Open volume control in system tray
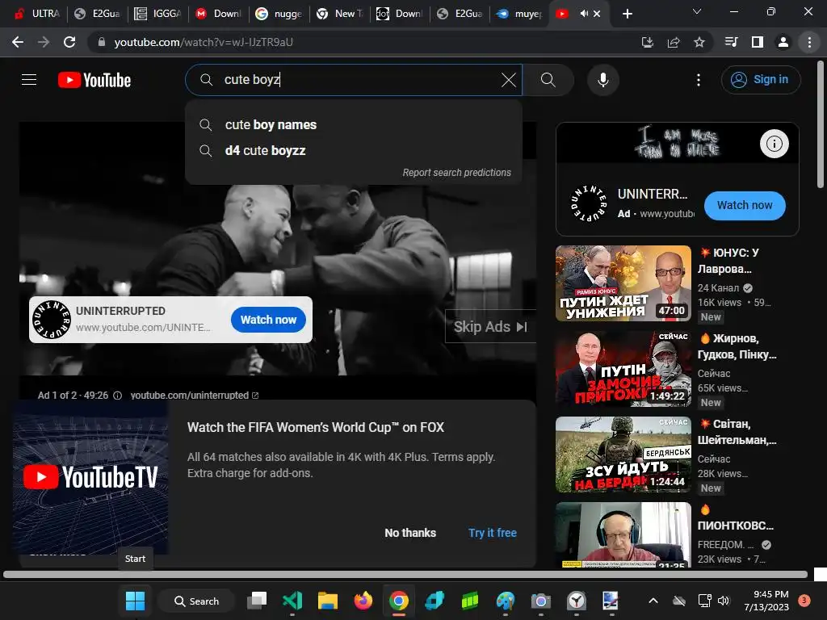Screen dimensions: 827x620 tap(723, 601)
